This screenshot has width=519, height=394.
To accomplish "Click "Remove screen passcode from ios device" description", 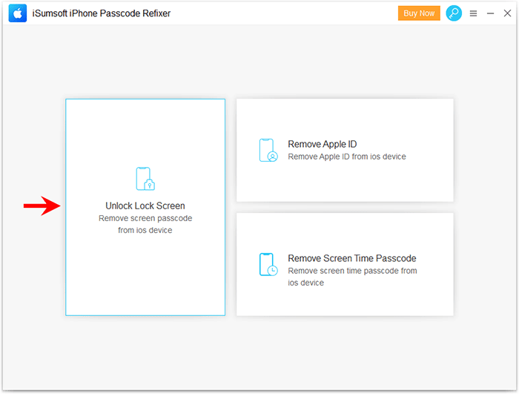I will (145, 224).
